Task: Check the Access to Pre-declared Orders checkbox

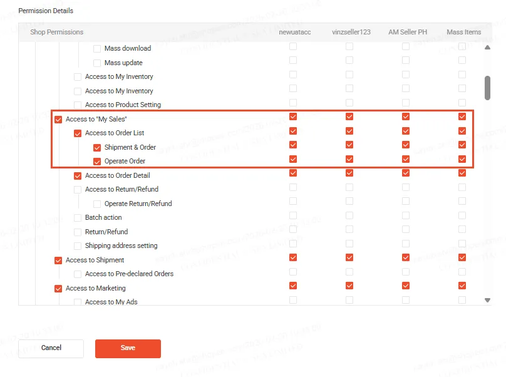Action: click(x=78, y=274)
